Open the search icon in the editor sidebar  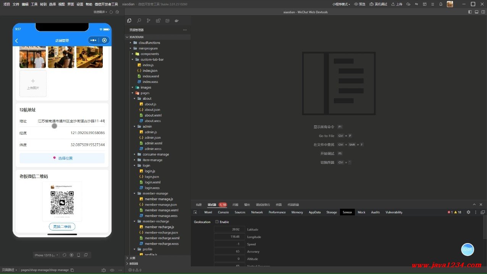point(139,21)
